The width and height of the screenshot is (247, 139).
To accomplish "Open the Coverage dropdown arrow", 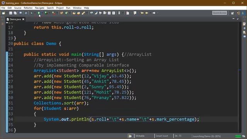I will (50, 13).
